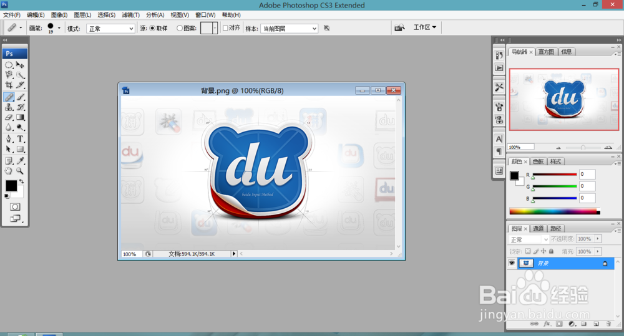Select the Clone Stamp tool
This screenshot has height=336, width=624.
tap(9, 107)
